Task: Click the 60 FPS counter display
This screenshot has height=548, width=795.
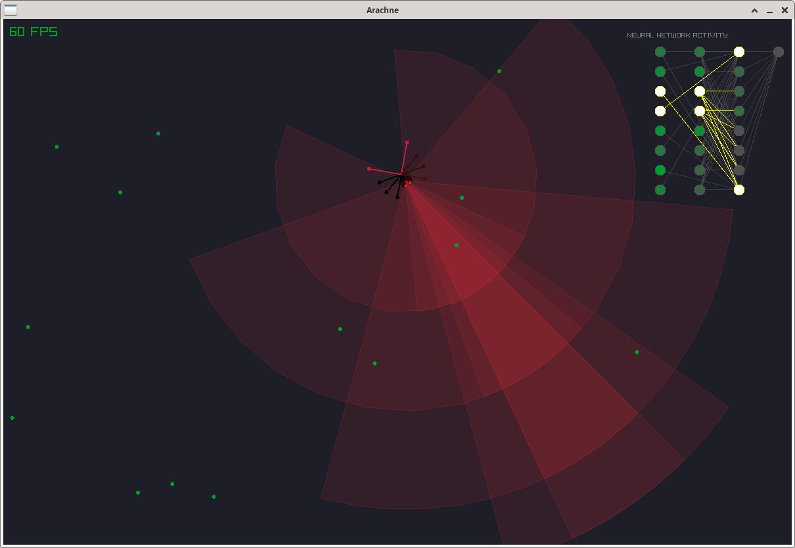Action: coord(33,32)
